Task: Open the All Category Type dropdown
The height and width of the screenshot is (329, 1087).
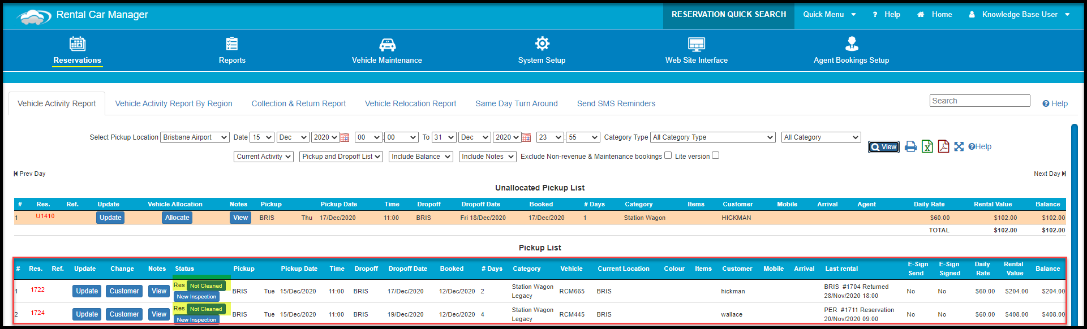Action: pos(713,137)
